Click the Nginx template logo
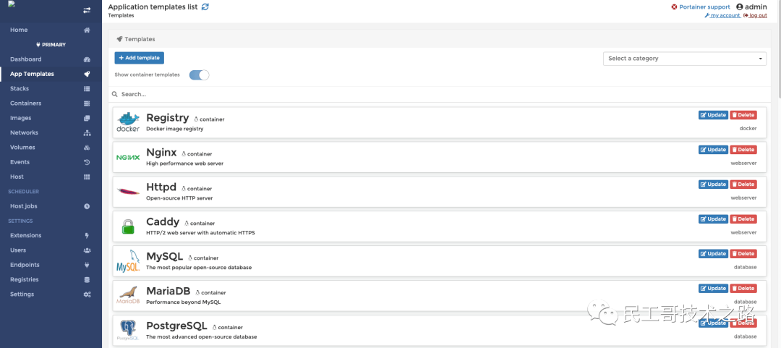The width and height of the screenshot is (781, 348). (128, 157)
